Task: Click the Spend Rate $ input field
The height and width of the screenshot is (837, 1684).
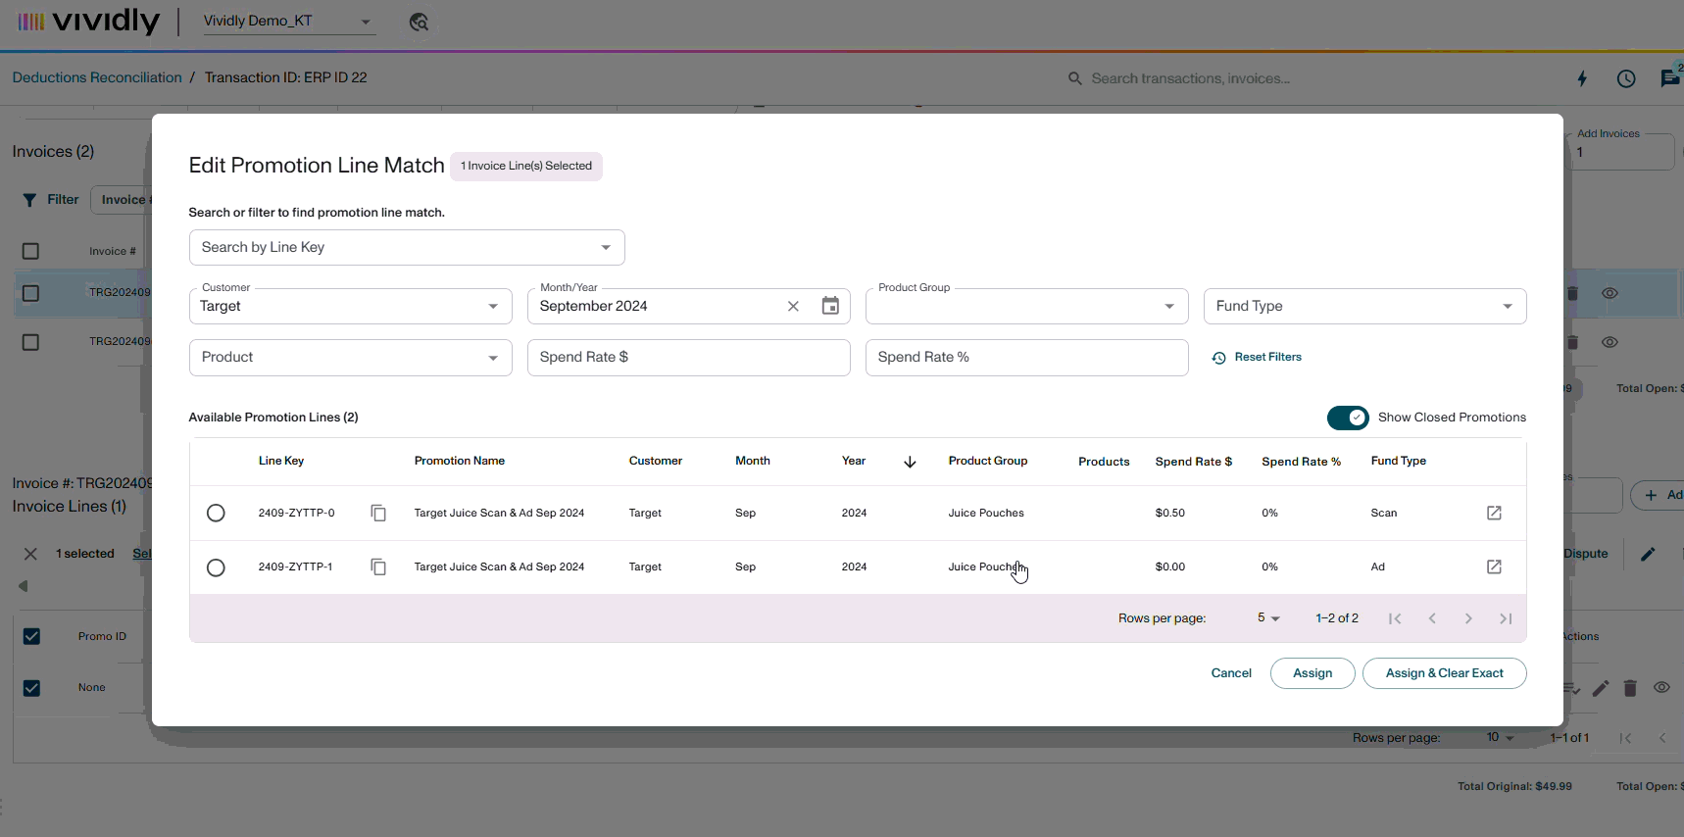Action: (688, 357)
